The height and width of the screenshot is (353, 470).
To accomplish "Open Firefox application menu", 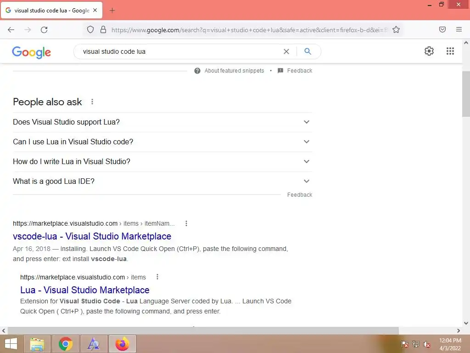I will pos(459,29).
